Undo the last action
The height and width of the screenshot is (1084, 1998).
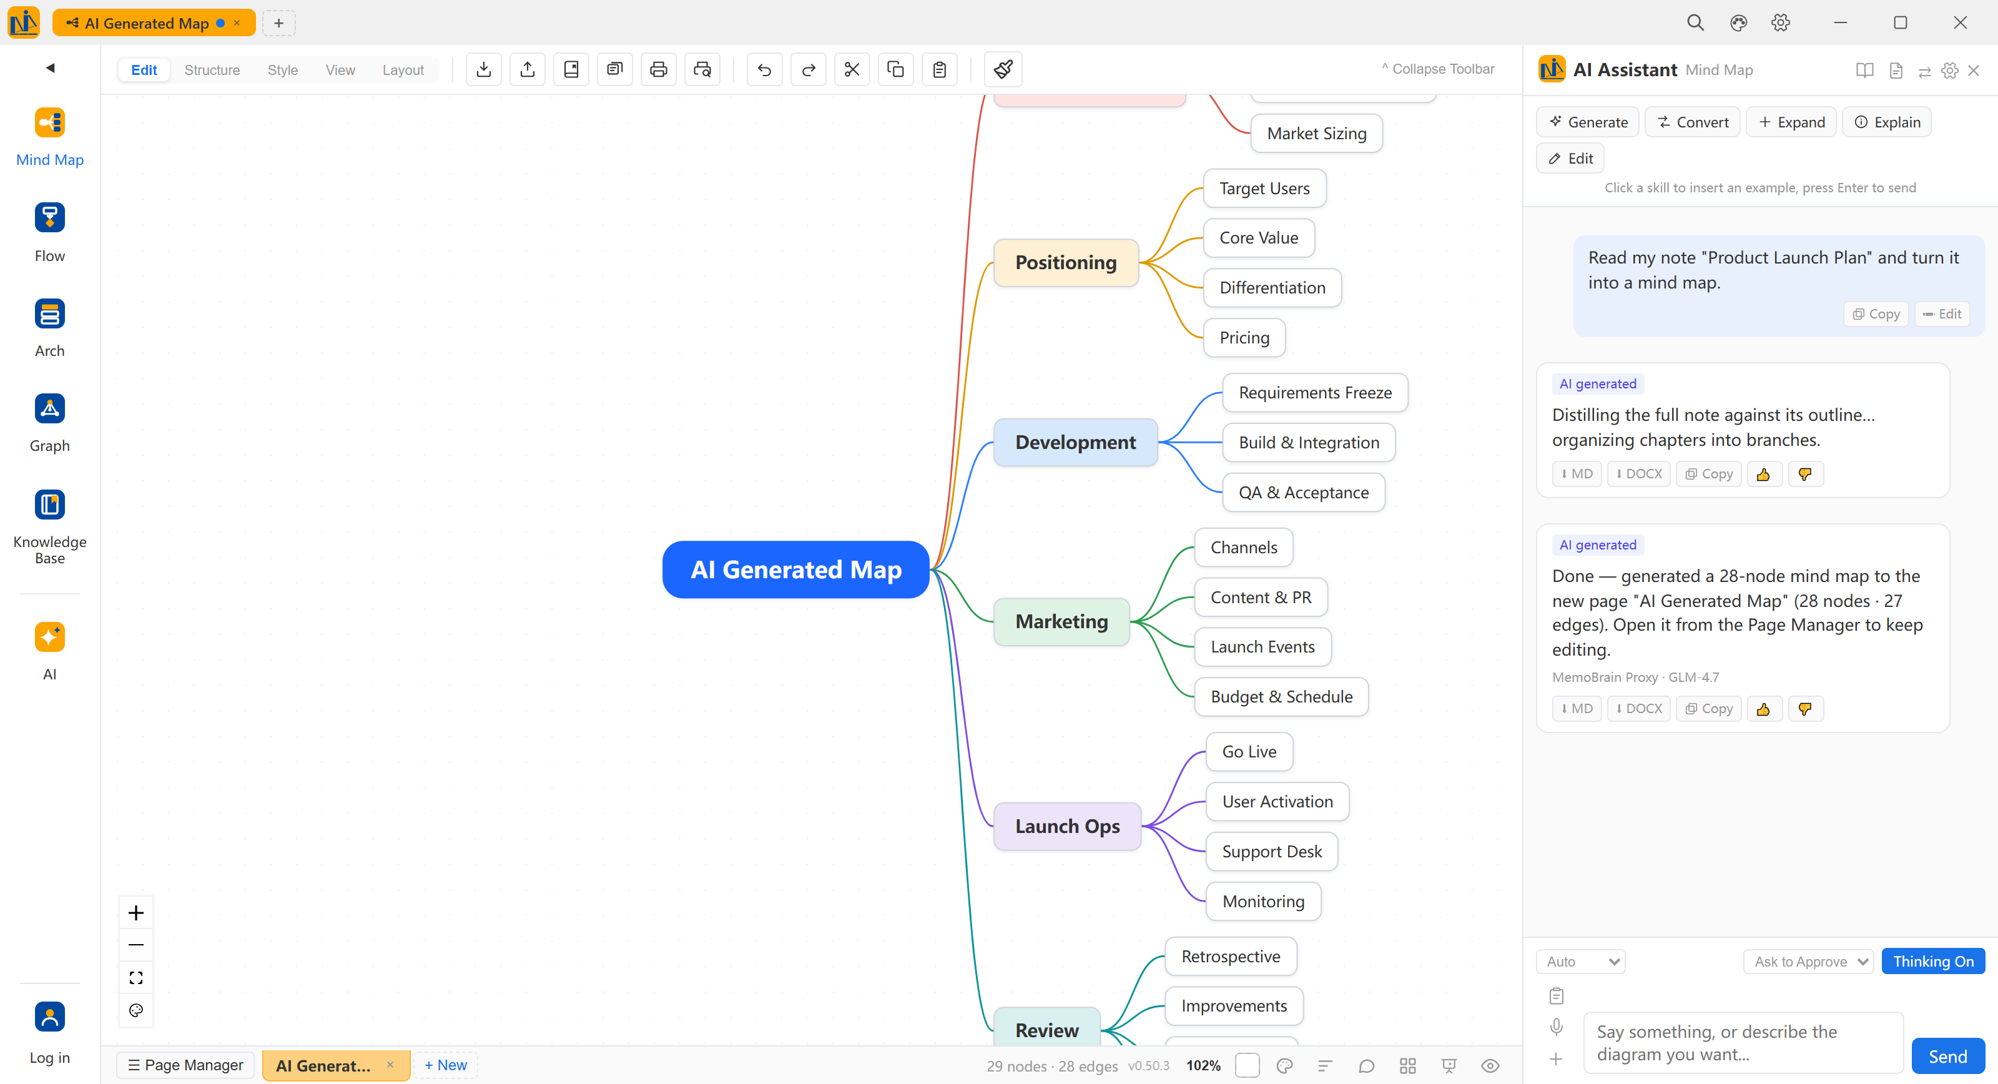[x=764, y=70]
